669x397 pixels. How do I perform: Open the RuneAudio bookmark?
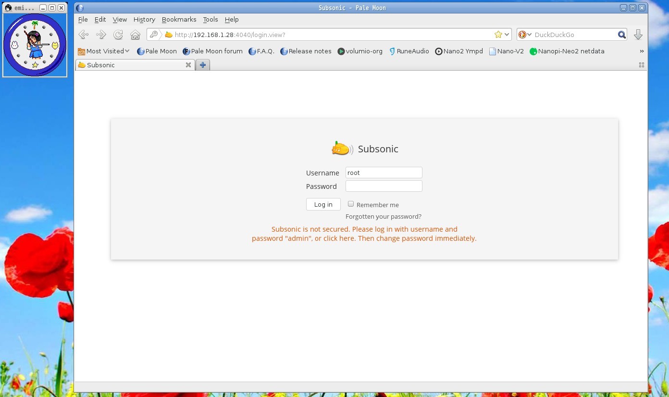[x=409, y=51]
